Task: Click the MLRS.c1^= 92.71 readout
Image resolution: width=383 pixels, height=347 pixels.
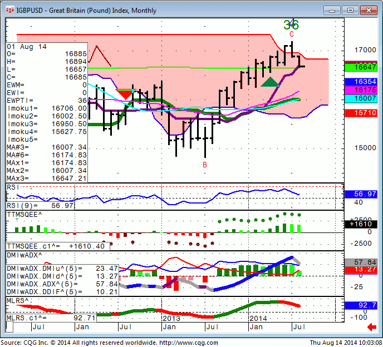Action: click(x=51, y=318)
